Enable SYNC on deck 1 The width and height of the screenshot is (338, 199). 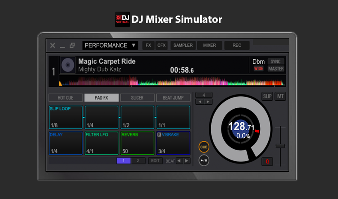coord(276,62)
